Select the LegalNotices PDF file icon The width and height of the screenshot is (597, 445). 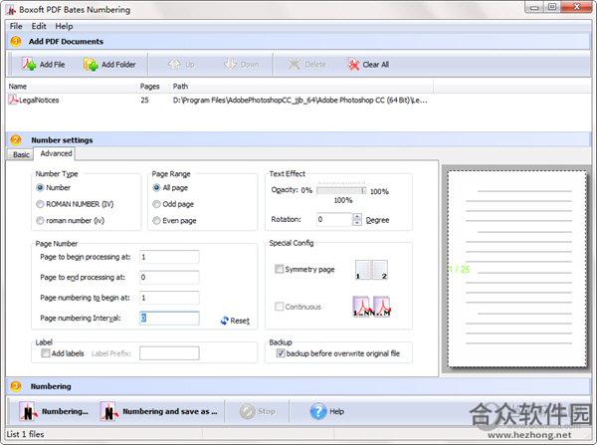pyautogui.click(x=14, y=100)
